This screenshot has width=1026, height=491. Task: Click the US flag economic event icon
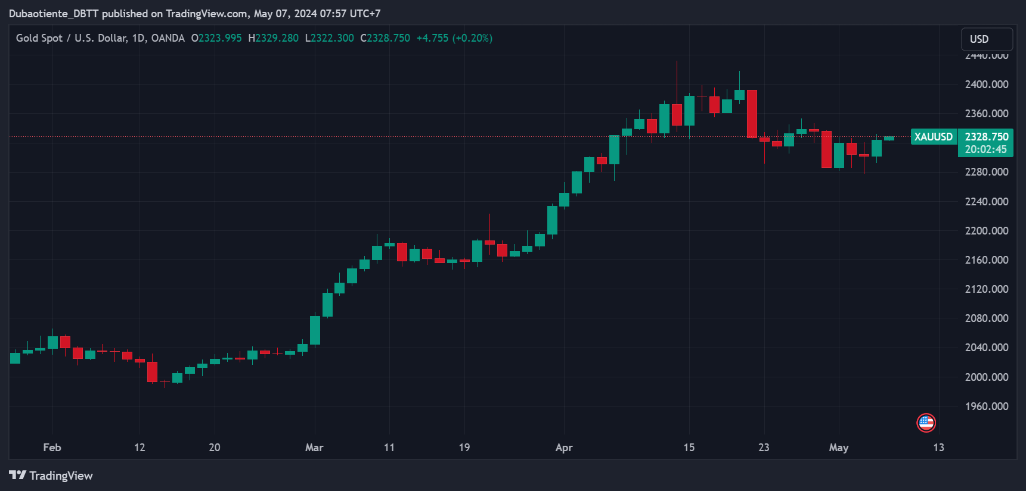pos(926,423)
